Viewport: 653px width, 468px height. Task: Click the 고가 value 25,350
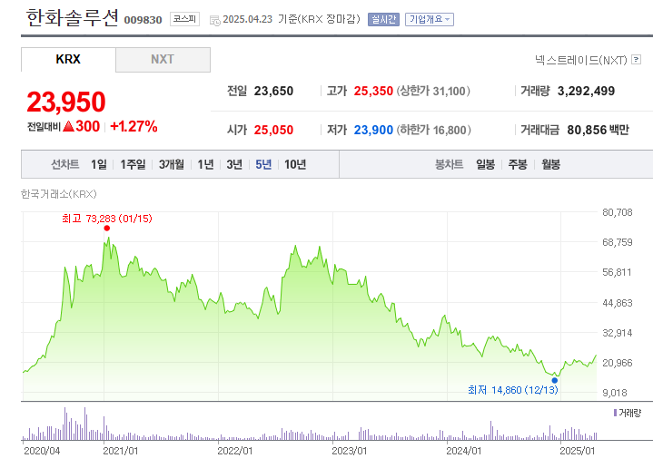pyautogui.click(x=373, y=91)
